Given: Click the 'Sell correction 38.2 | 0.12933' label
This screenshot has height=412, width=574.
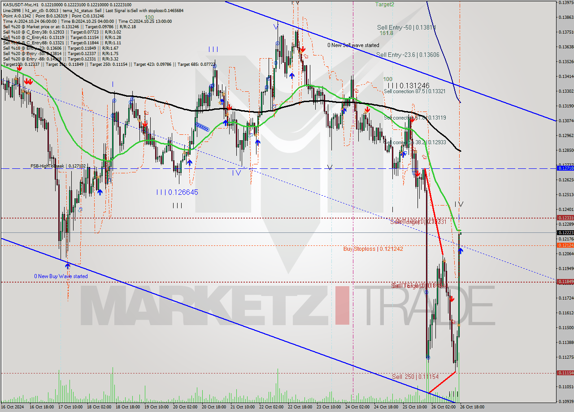Looking at the screenshot, I should (x=414, y=142).
